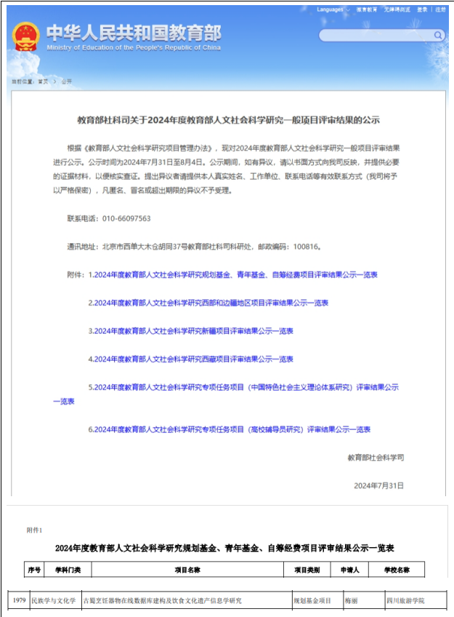Click the 项目名称 table header
Screen dimensions: 454x617
click(x=187, y=570)
